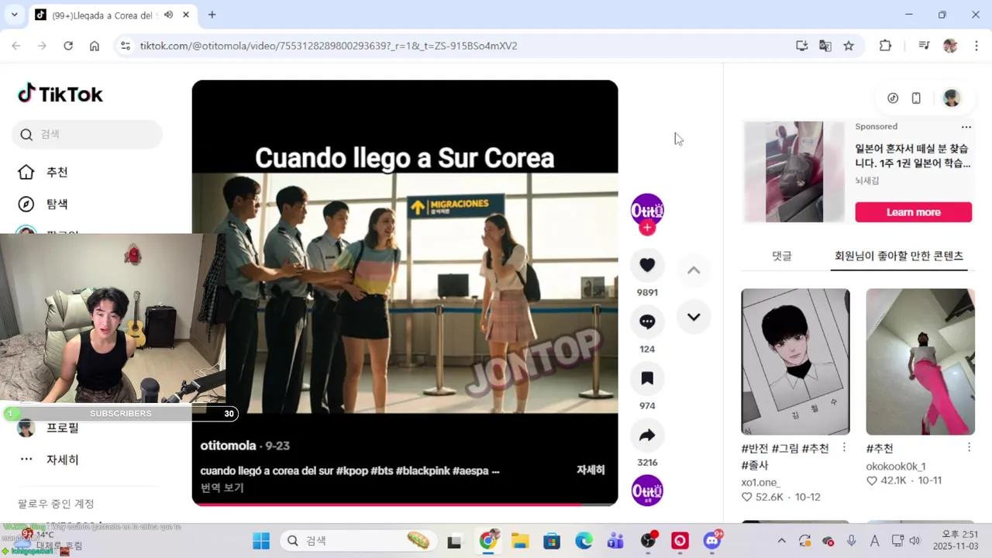Reload the page in Chrome
The width and height of the screenshot is (992, 558).
(x=68, y=46)
